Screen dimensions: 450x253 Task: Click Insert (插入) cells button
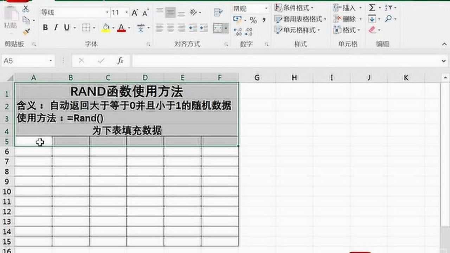(x=347, y=7)
